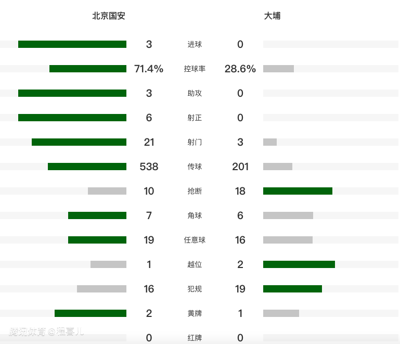Screen dimensions: 400x344
Task: Select the 控球率 stat label
Action: (x=195, y=69)
